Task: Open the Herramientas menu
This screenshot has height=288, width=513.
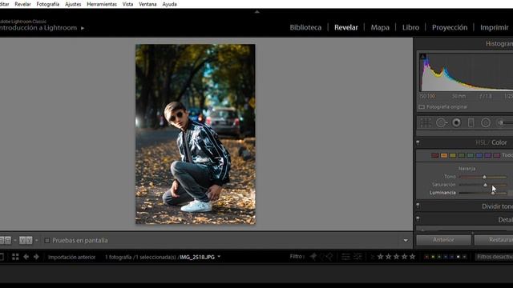Action: [102, 4]
